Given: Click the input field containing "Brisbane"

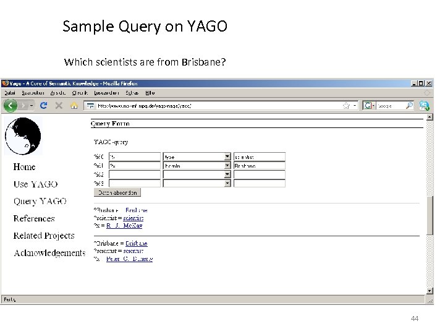Looking at the screenshot, I should pyautogui.click(x=259, y=166).
